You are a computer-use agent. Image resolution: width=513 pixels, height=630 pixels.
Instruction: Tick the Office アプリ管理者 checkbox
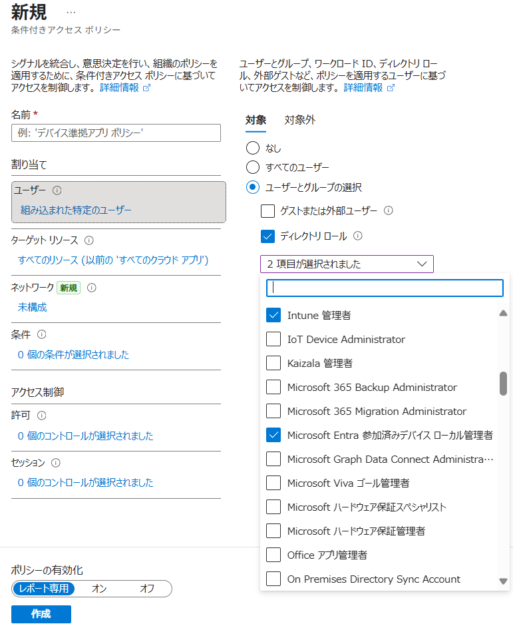(273, 555)
